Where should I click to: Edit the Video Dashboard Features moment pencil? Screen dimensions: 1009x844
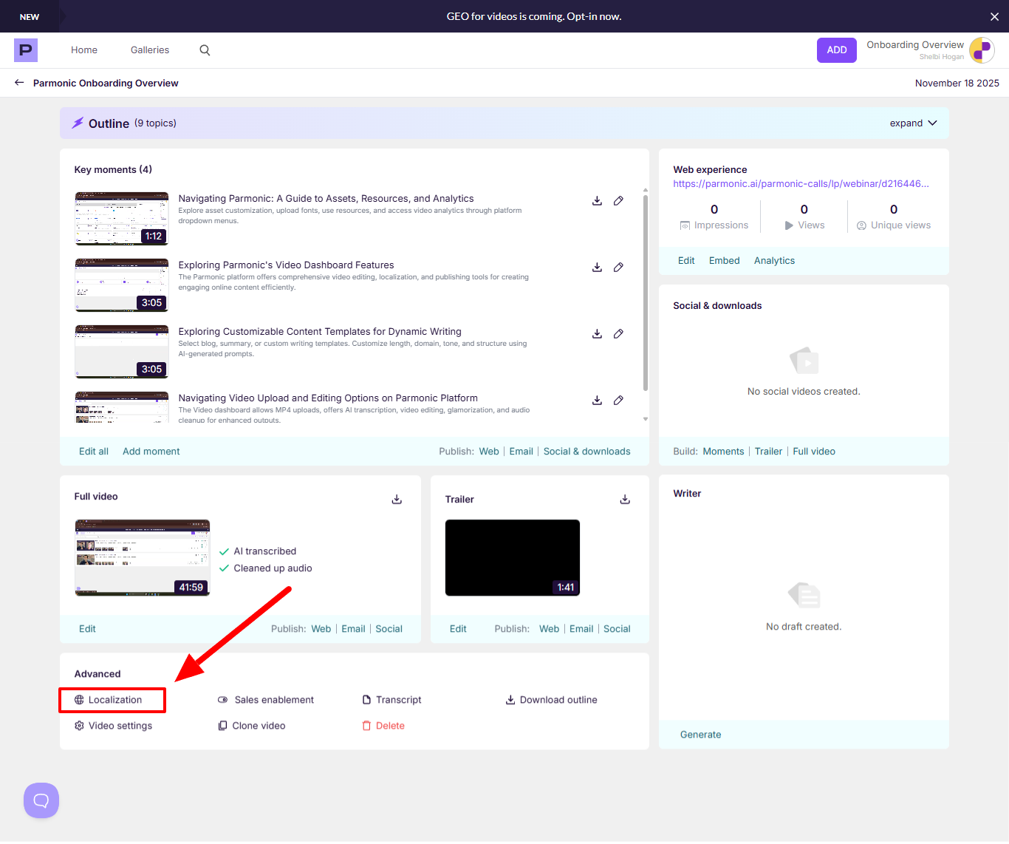618,267
